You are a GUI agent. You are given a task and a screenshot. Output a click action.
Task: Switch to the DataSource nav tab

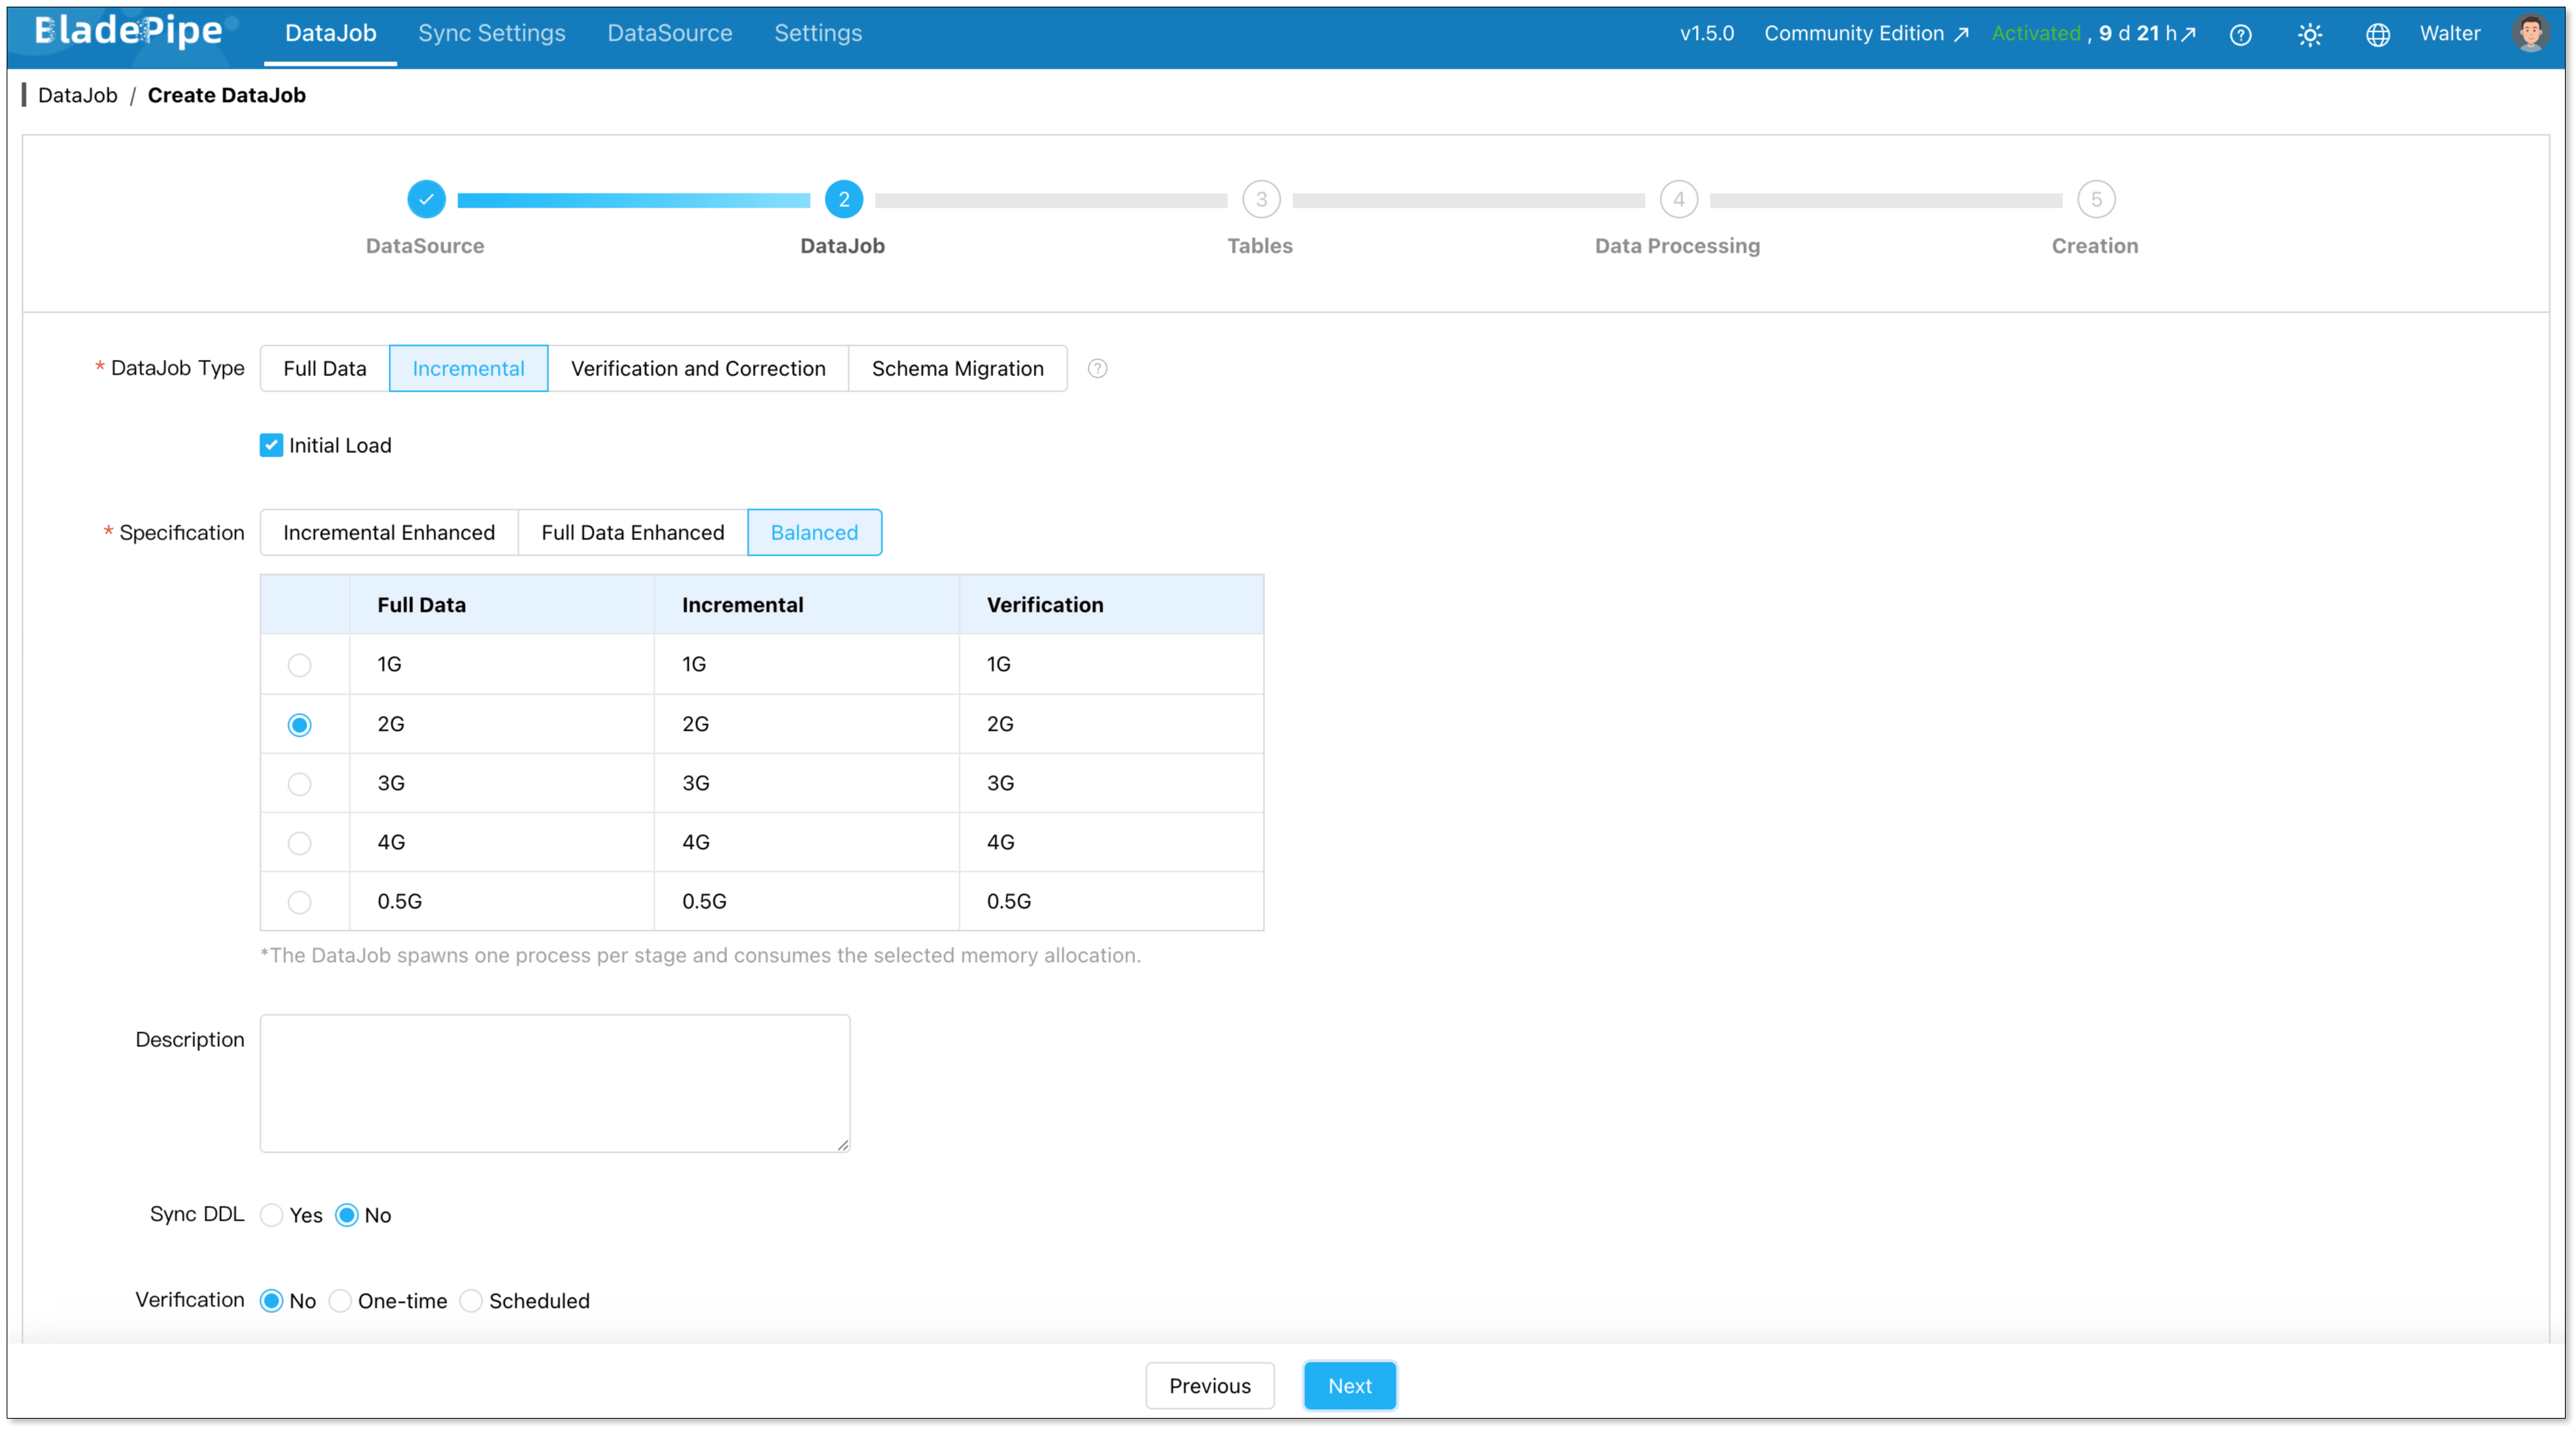point(669,33)
